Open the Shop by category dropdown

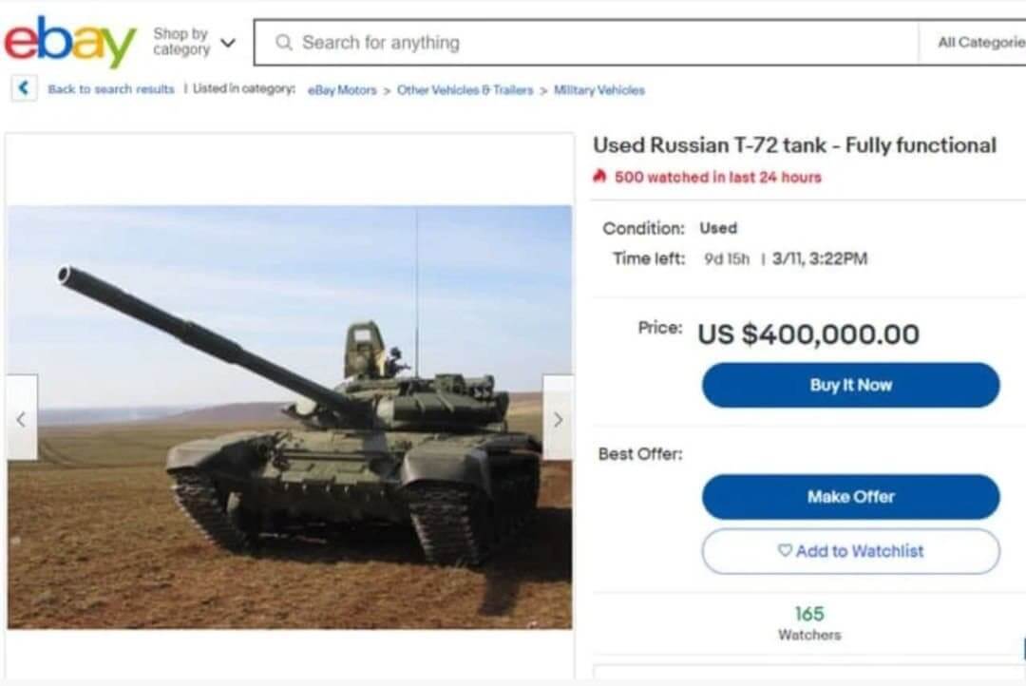(x=194, y=42)
